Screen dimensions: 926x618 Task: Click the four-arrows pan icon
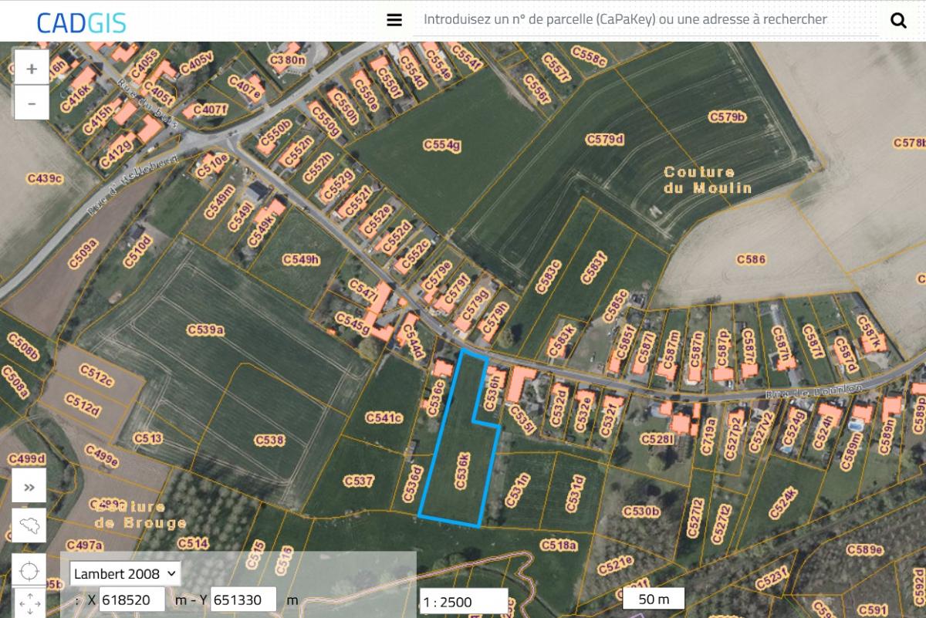coord(29,603)
